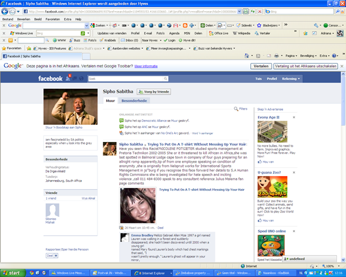Click Vertaling uit het Afrikaans uitschakelen button
This screenshot has width=346, height=277.
point(306,66)
